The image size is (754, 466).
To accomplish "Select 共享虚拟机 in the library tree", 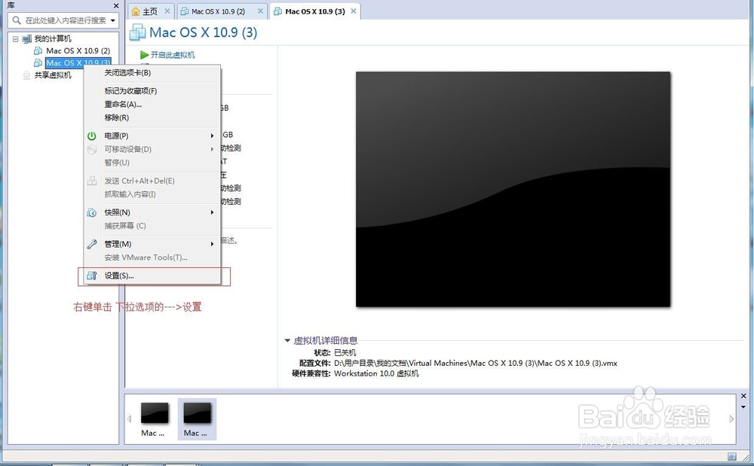I will (x=53, y=75).
